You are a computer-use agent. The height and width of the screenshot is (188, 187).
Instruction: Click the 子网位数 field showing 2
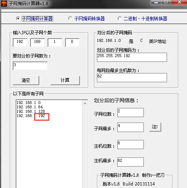(x=130, y=113)
